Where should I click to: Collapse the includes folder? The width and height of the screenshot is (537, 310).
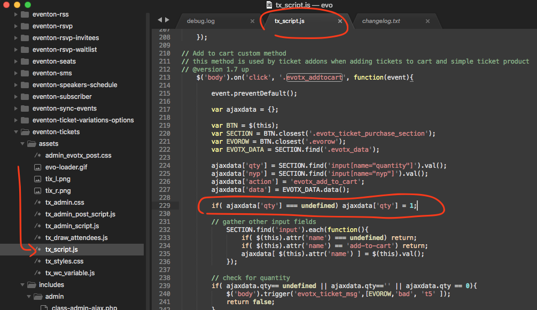click(22, 285)
